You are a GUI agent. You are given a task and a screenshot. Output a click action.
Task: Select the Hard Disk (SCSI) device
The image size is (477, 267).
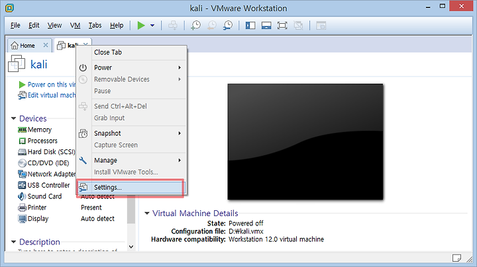point(46,152)
